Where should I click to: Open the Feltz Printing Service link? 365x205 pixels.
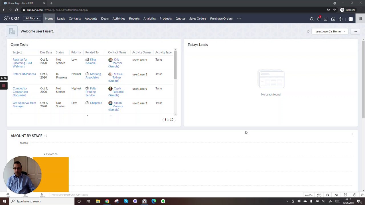pyautogui.click(x=91, y=92)
